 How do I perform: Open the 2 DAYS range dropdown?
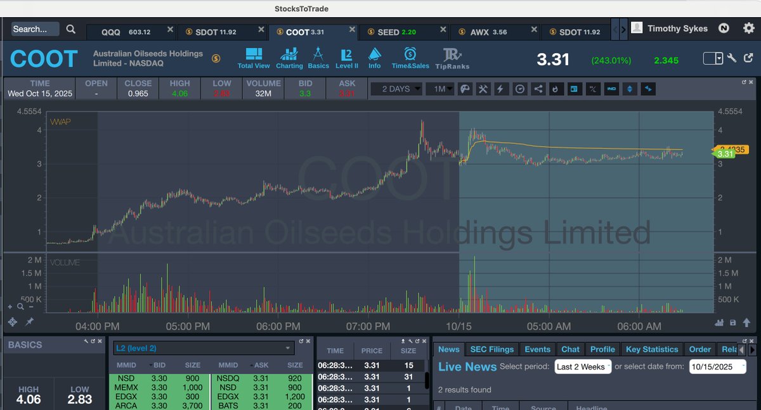click(396, 89)
